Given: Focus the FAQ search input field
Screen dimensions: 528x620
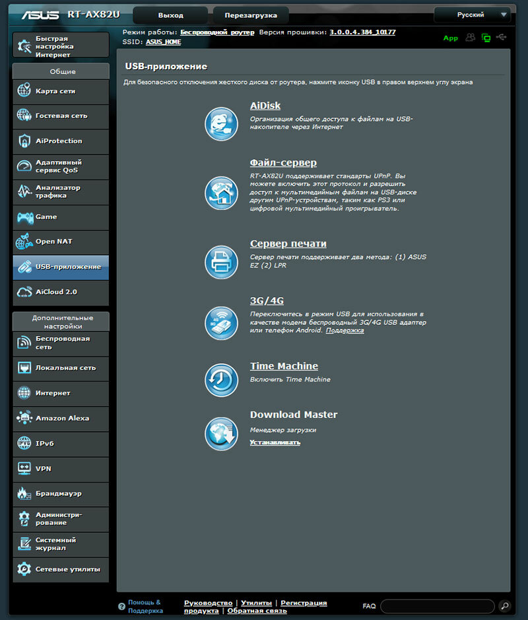Looking at the screenshot, I should (x=438, y=605).
